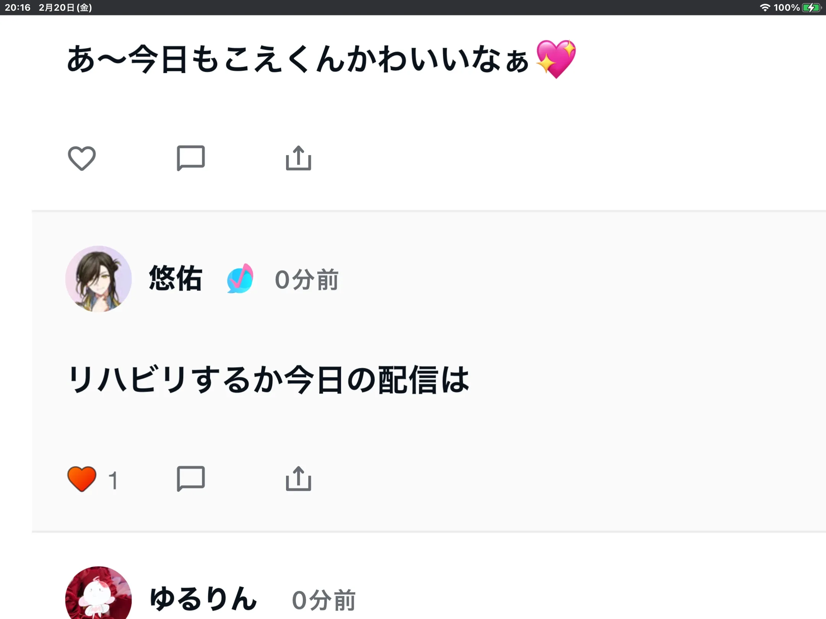Tap the sparkling heart emoji in the post
The width and height of the screenshot is (826, 619).
point(556,59)
